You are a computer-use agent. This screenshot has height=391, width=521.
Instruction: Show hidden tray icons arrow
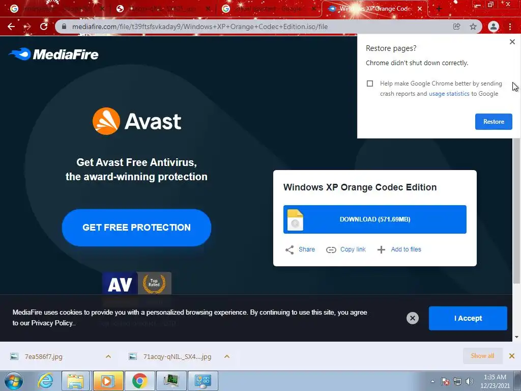tap(432, 381)
